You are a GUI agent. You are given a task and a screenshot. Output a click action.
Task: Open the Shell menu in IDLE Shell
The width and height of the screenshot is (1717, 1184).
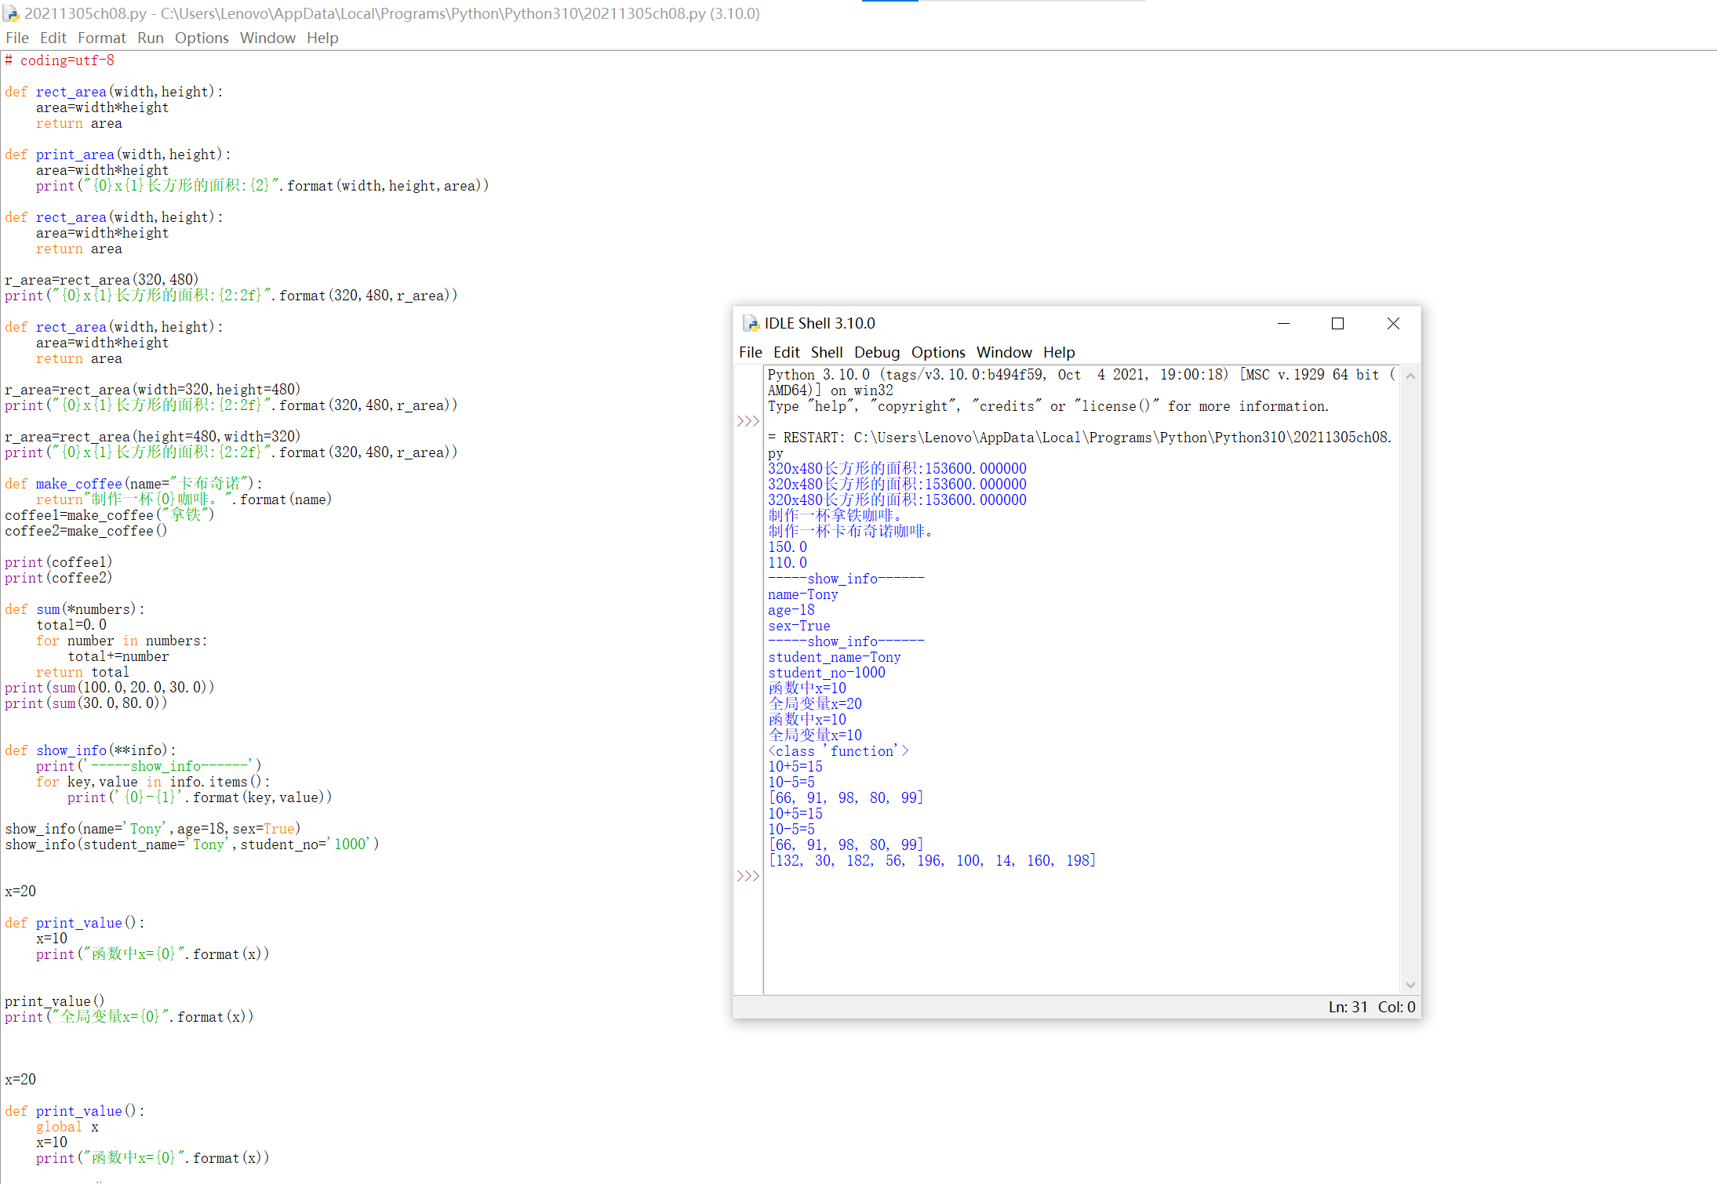(826, 352)
